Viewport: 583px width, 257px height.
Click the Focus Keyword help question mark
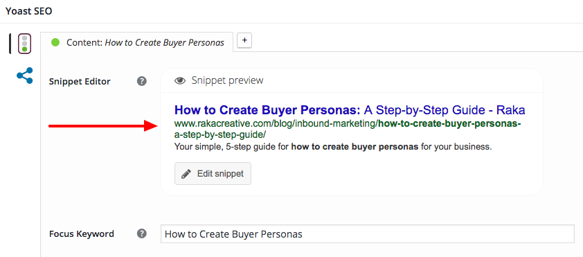[x=142, y=233]
